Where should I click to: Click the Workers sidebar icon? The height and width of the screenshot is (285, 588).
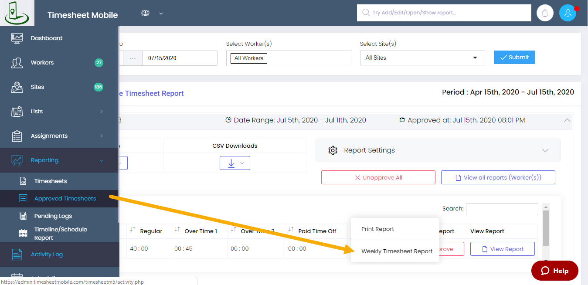coord(17,63)
